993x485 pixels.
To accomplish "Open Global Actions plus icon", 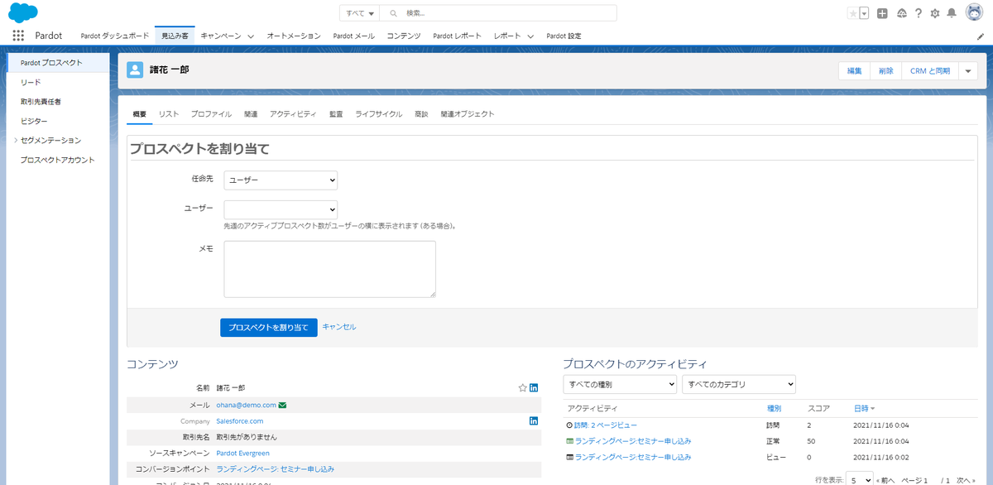I will [882, 13].
